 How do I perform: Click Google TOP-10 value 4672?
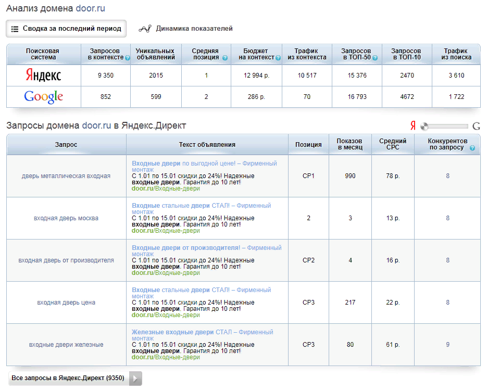(407, 97)
